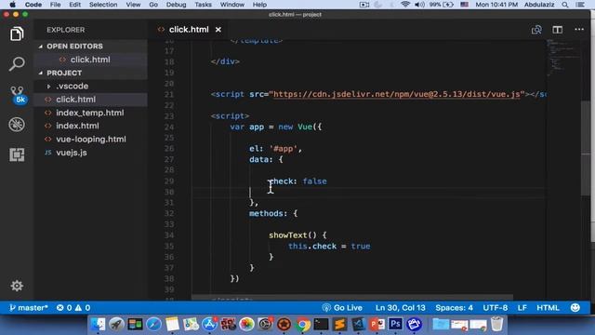Viewport: 595px width, 335px height.
Task: Click the code minimap preview
Action: pyautogui.click(x=563, y=57)
